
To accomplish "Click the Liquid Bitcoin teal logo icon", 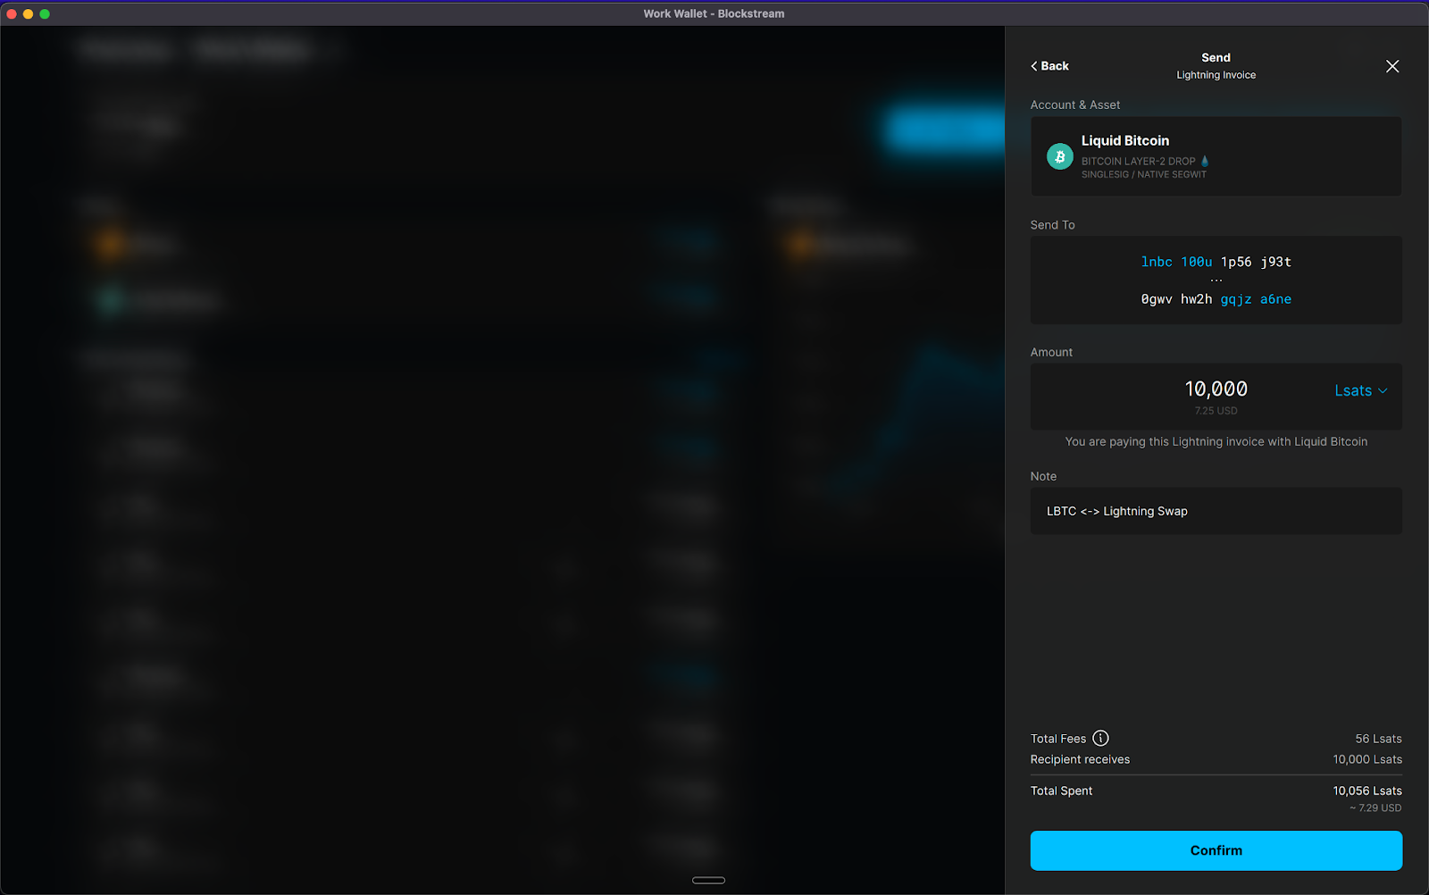I will click(x=1059, y=156).
